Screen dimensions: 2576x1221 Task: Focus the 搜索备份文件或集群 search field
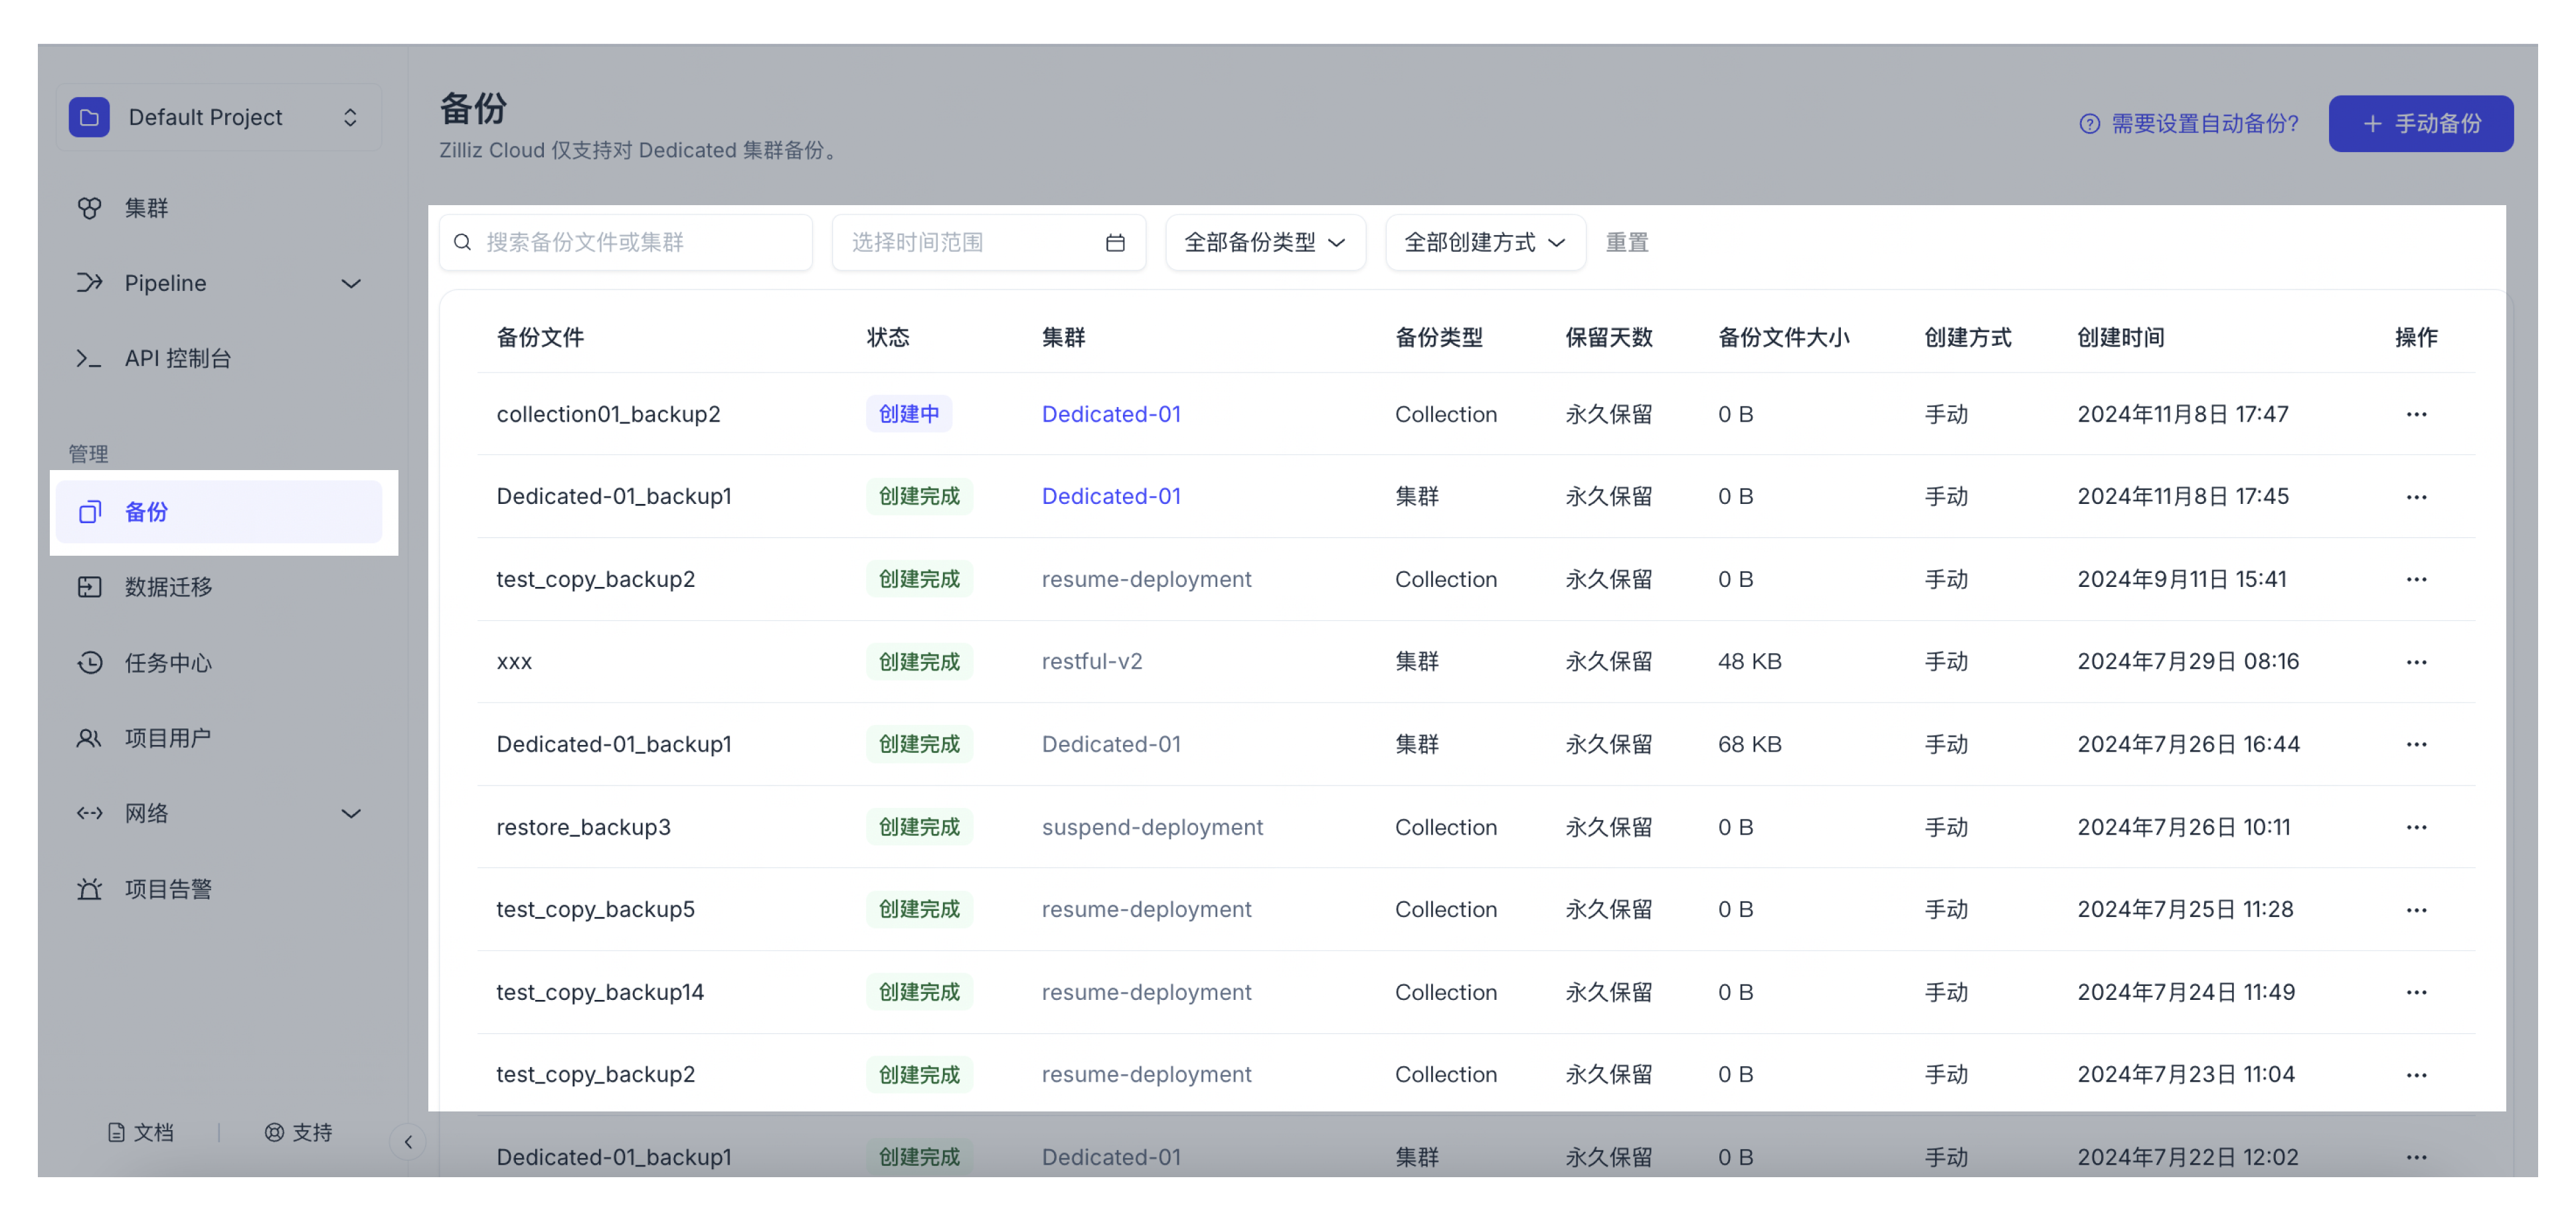[626, 242]
